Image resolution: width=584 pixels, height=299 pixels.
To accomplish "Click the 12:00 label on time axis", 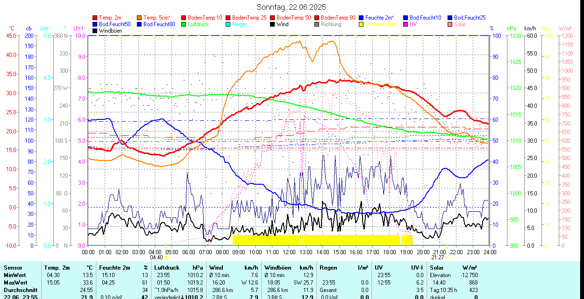I will 289,252.
